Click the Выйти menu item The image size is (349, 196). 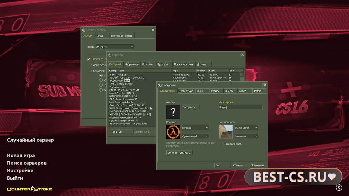(15, 178)
